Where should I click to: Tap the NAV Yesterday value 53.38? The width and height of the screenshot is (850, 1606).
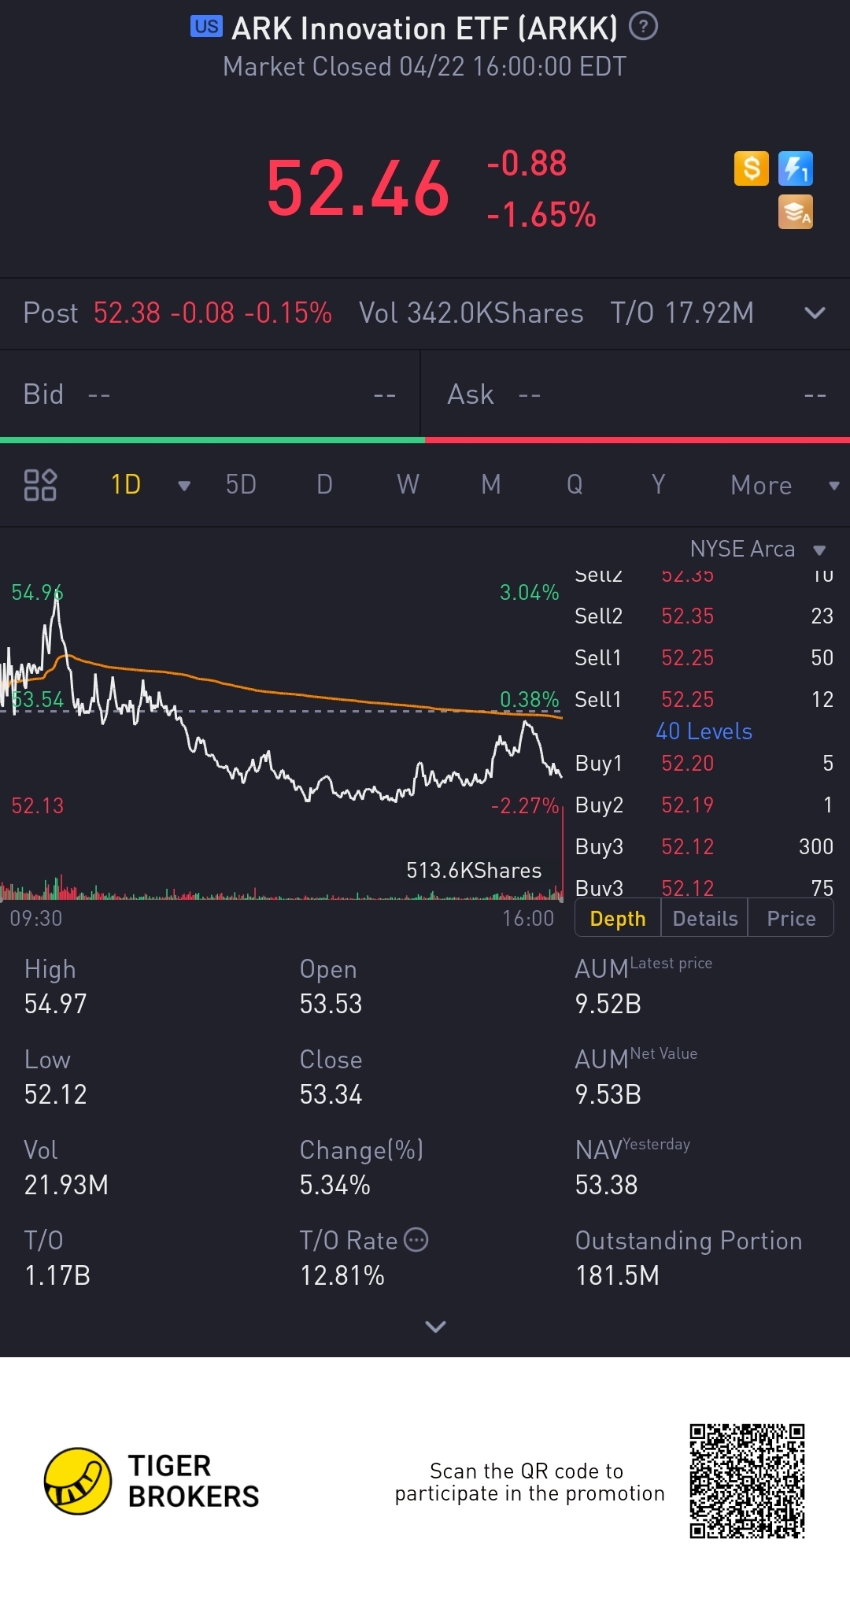606,1185
